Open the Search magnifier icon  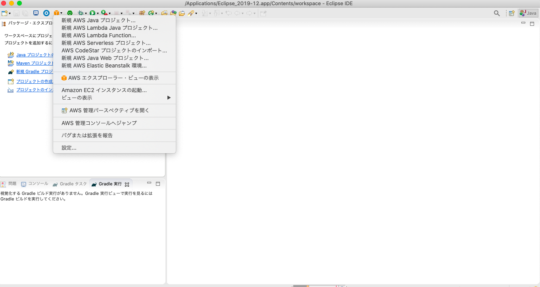coord(497,13)
